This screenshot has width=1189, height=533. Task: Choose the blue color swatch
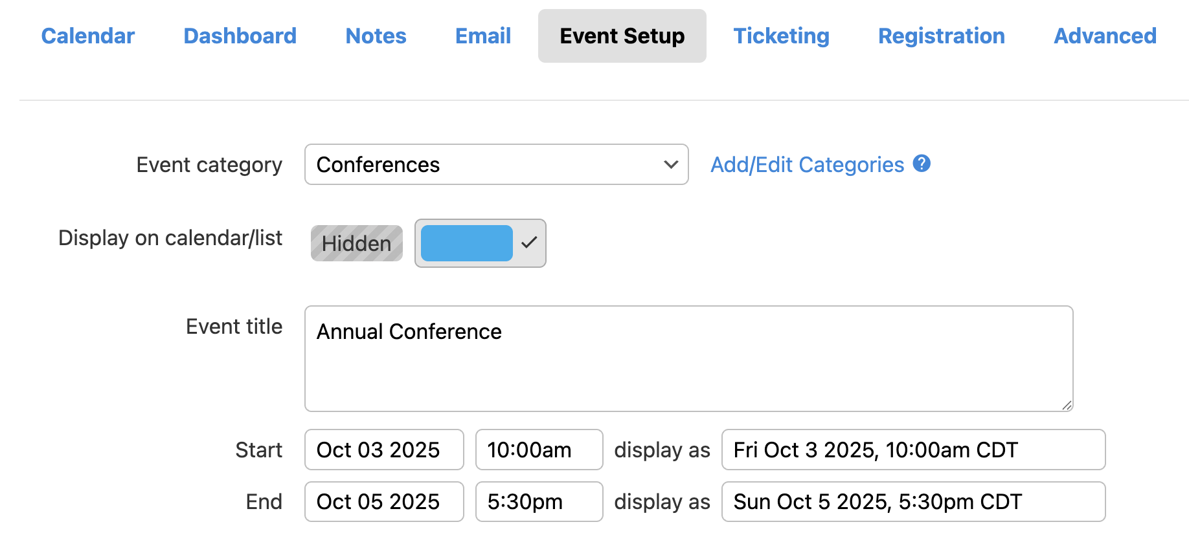tap(466, 243)
